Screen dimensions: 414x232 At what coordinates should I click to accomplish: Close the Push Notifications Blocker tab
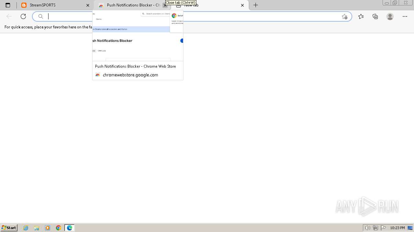point(165,5)
